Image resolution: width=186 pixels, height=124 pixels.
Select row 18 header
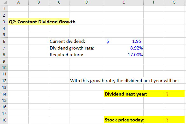[x=4, y=120]
